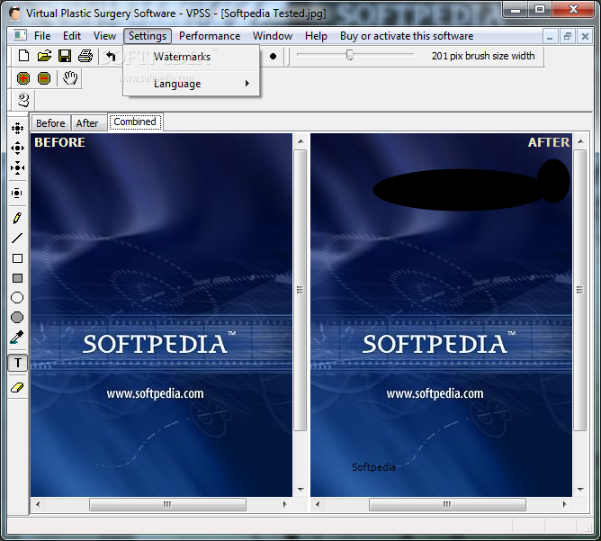The width and height of the screenshot is (601, 541).
Task: Select the Text tool
Action: (18, 363)
